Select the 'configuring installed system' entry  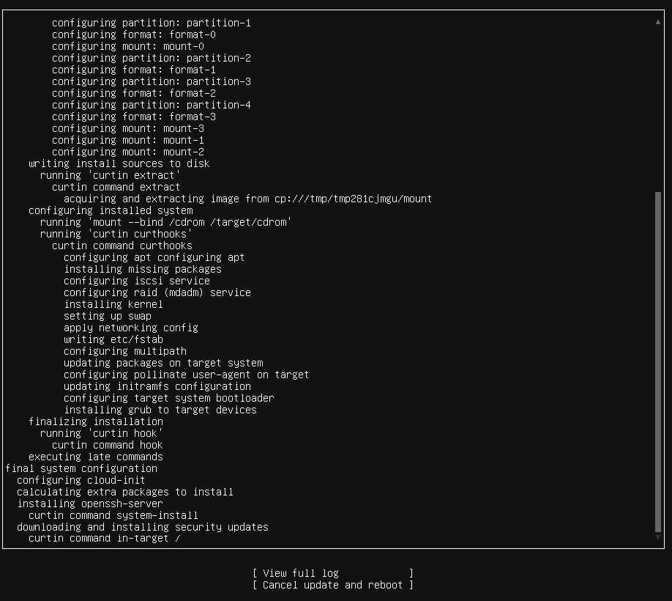click(x=111, y=210)
